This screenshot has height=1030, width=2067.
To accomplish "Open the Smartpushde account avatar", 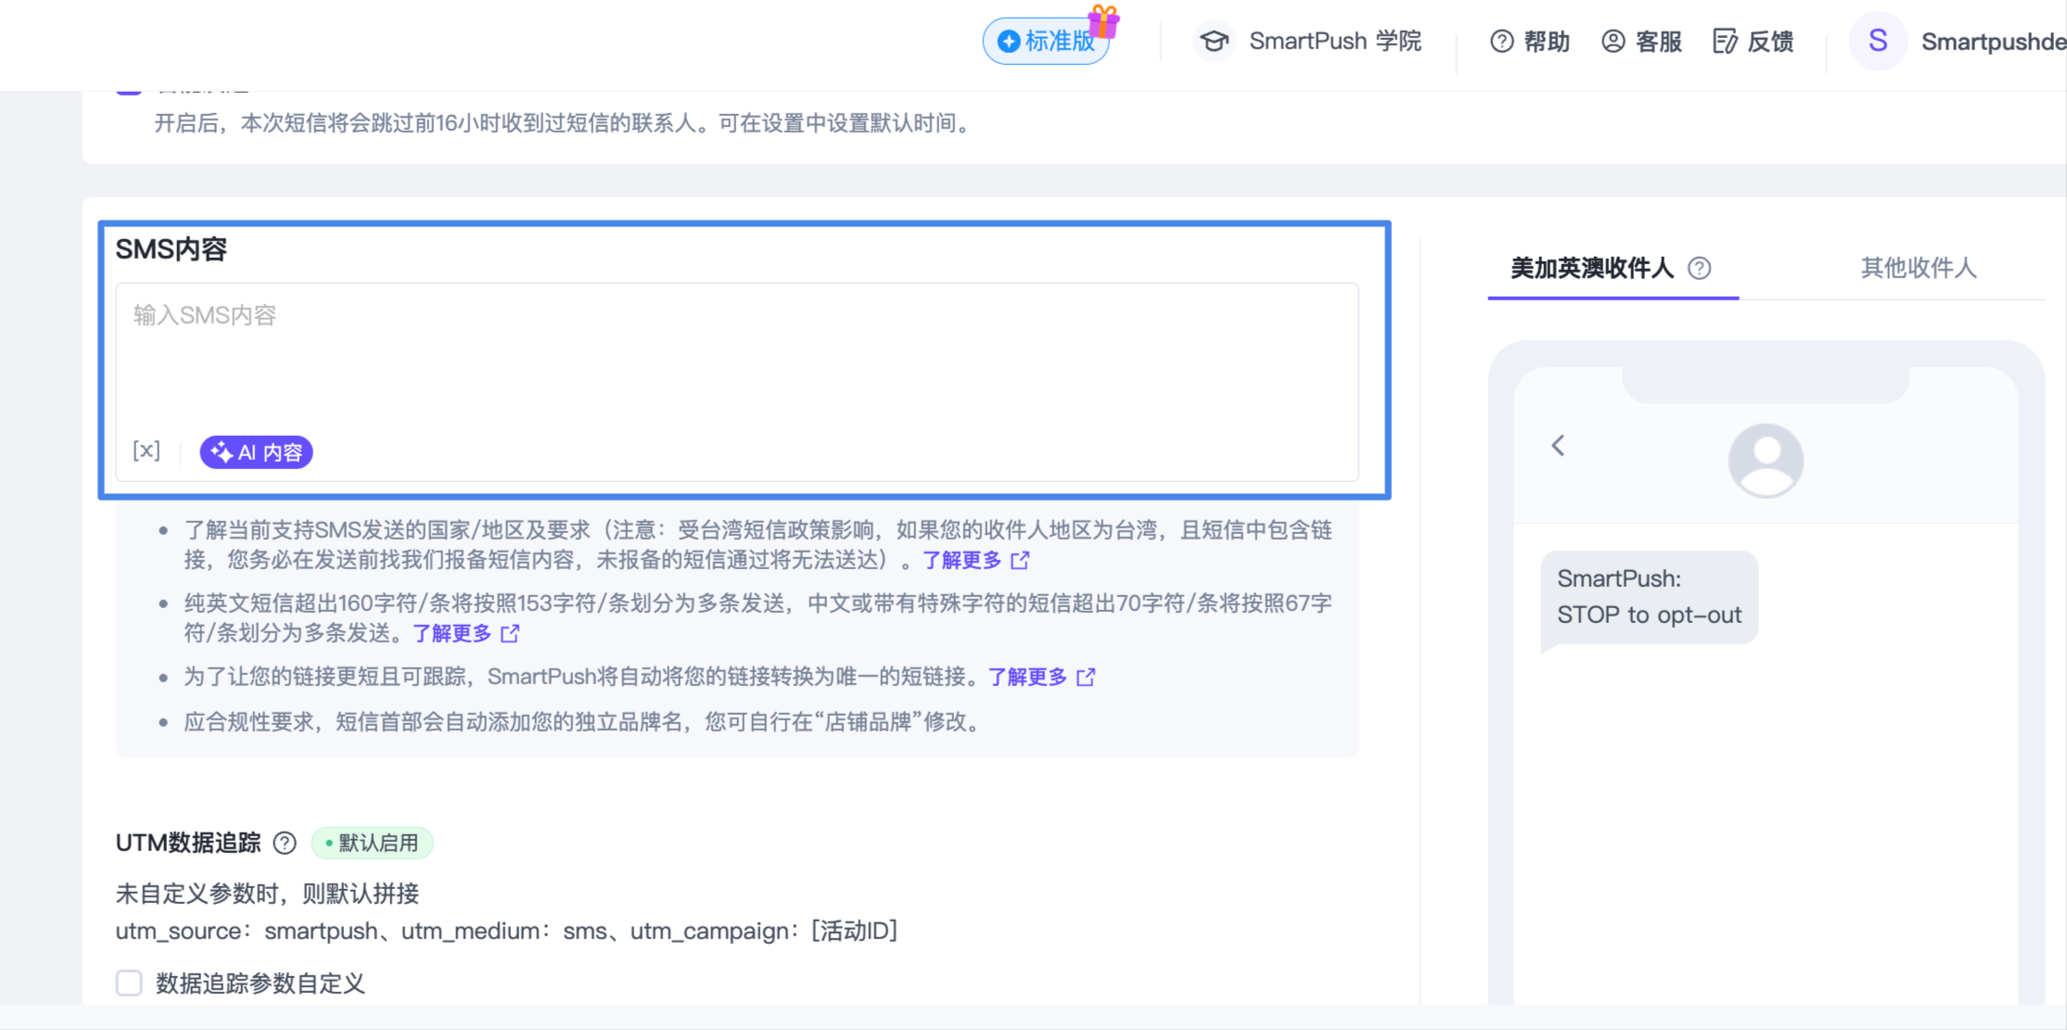I will click(x=1878, y=42).
